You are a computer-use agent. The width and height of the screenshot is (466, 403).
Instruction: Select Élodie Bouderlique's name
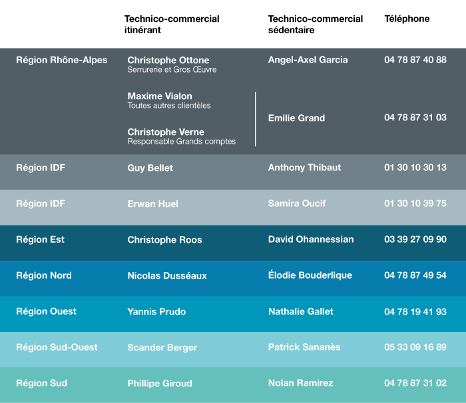tap(310, 275)
